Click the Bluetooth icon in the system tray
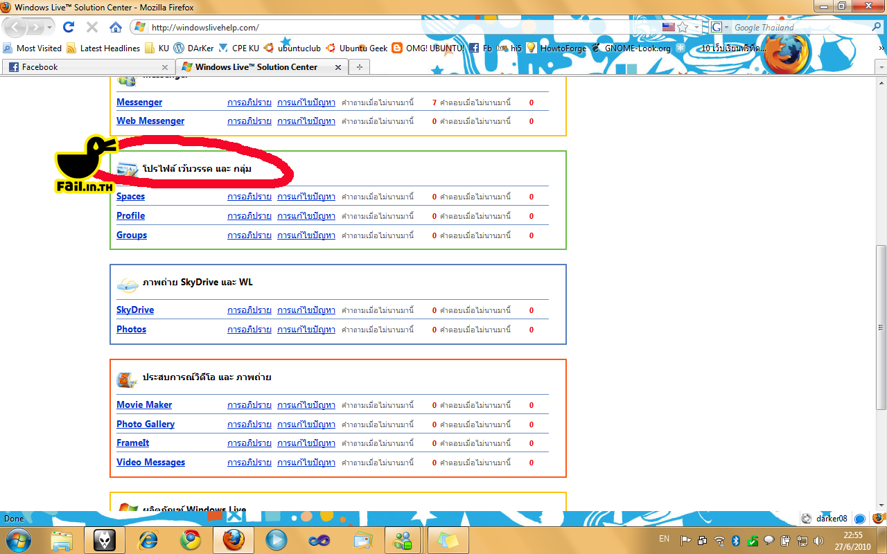Viewport: 887px width, 554px height. click(x=736, y=540)
